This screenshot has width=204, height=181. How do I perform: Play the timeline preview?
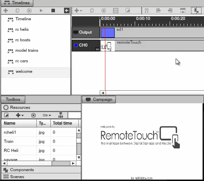point(41,11)
